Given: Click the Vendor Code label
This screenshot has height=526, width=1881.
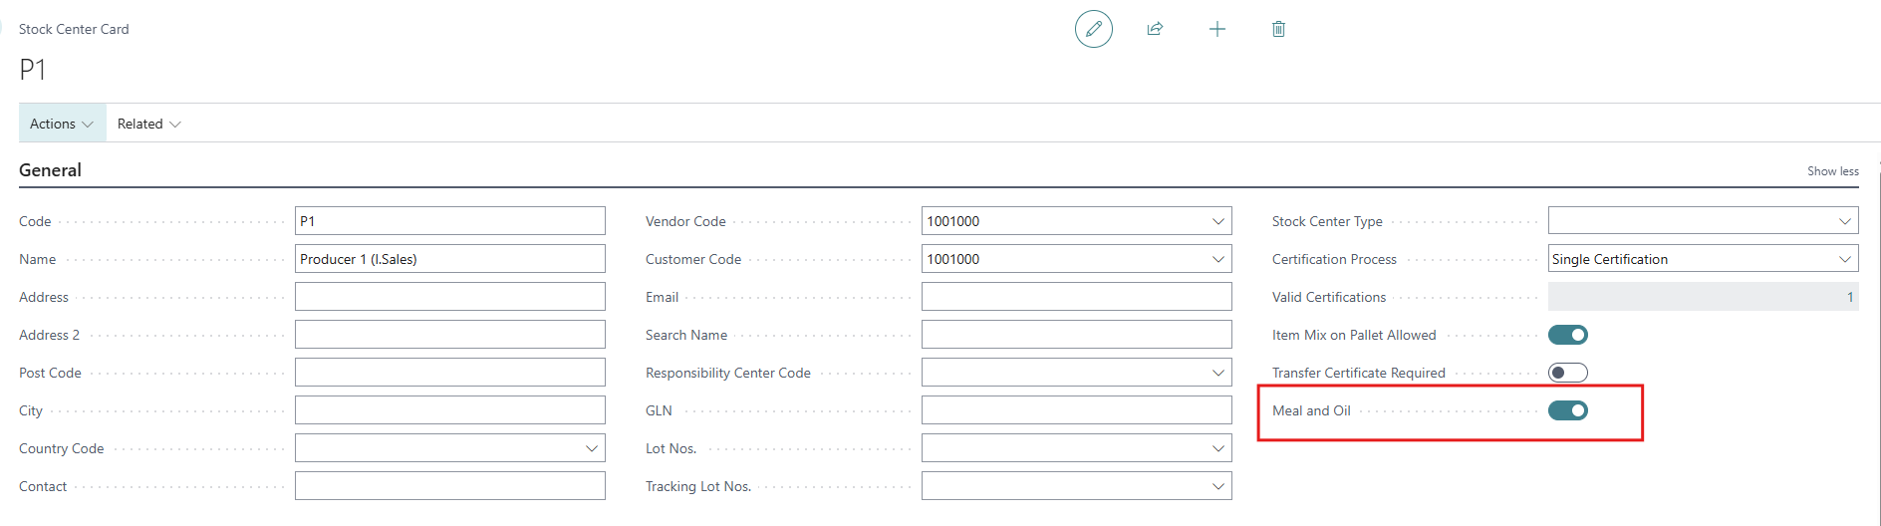Looking at the screenshot, I should click(x=685, y=221).
